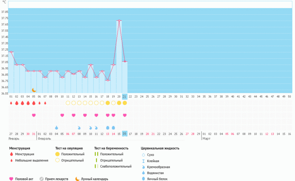Select the egg white fluid icon on day 19
The width and height of the screenshot is (295, 181).
click(x=113, y=127)
